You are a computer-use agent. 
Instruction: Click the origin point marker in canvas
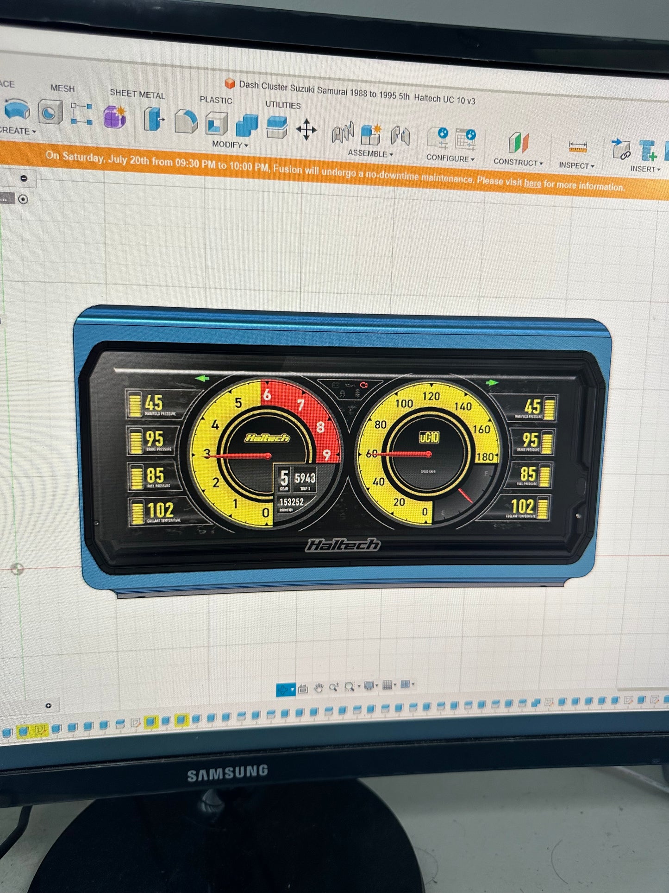point(17,569)
